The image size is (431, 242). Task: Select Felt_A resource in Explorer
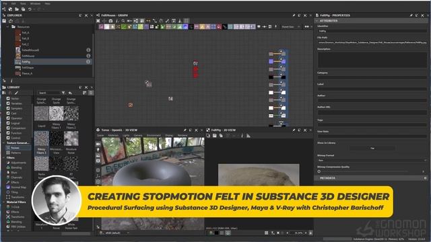26,33
